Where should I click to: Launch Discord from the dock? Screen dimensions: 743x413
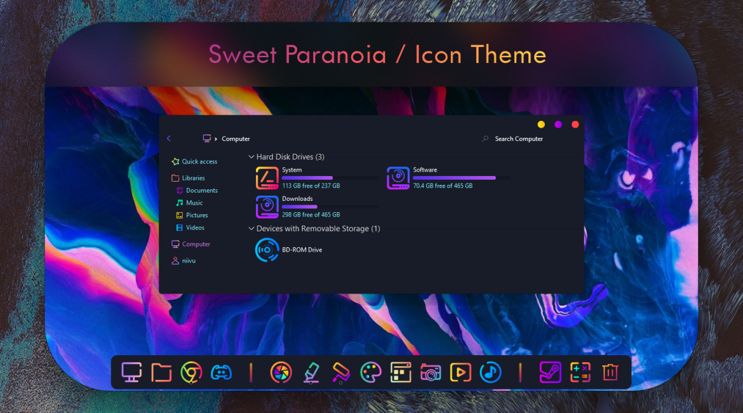coord(222,372)
